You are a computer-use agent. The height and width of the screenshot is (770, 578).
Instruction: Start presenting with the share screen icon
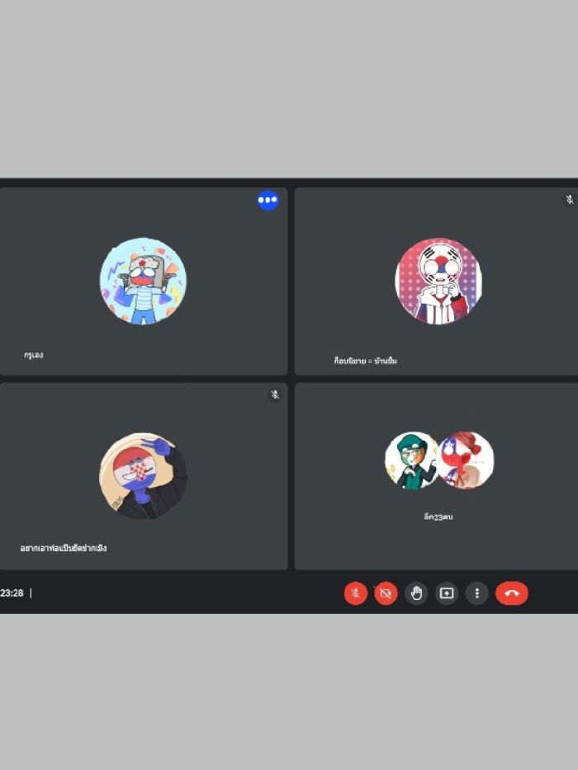[x=446, y=593]
